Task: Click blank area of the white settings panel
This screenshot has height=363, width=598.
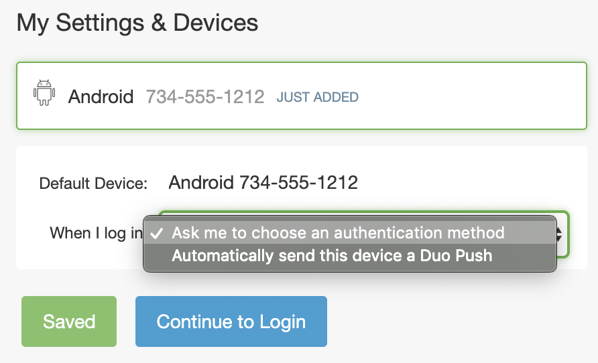Action: (469, 175)
